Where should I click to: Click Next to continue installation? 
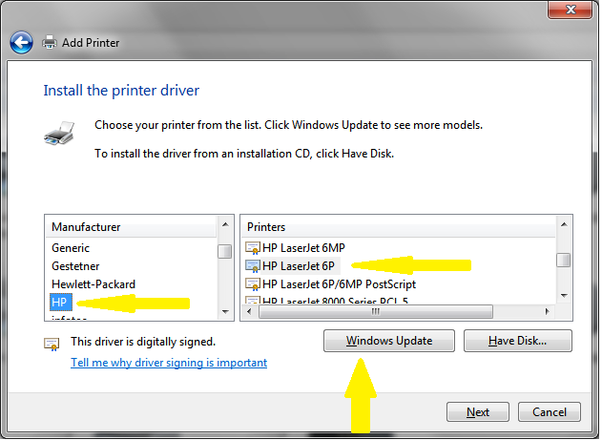[x=478, y=412]
